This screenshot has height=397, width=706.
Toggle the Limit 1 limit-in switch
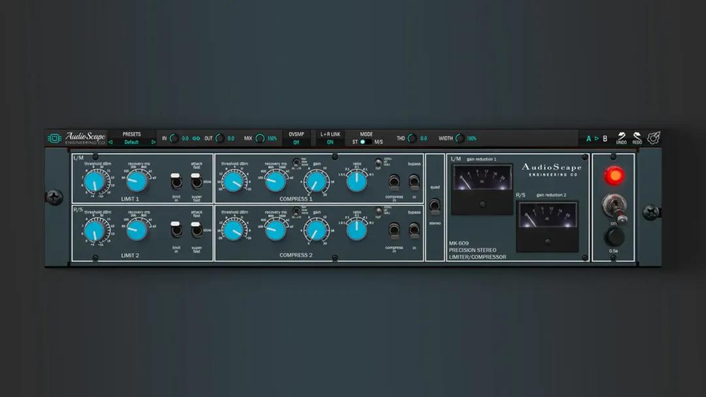(176, 182)
